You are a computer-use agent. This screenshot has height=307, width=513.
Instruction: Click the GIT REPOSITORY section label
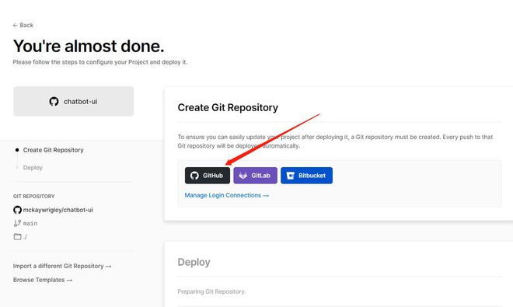(x=33, y=196)
